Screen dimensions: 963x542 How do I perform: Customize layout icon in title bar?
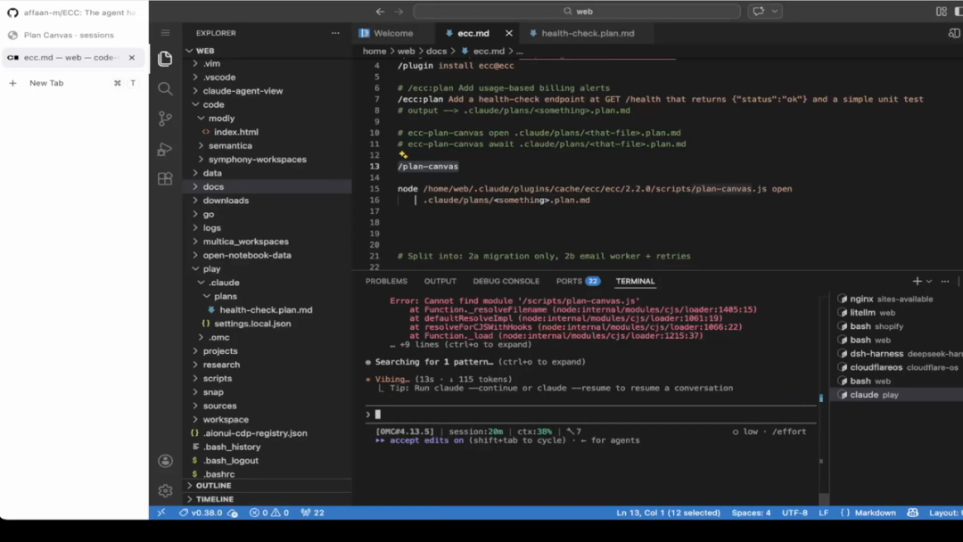942,11
